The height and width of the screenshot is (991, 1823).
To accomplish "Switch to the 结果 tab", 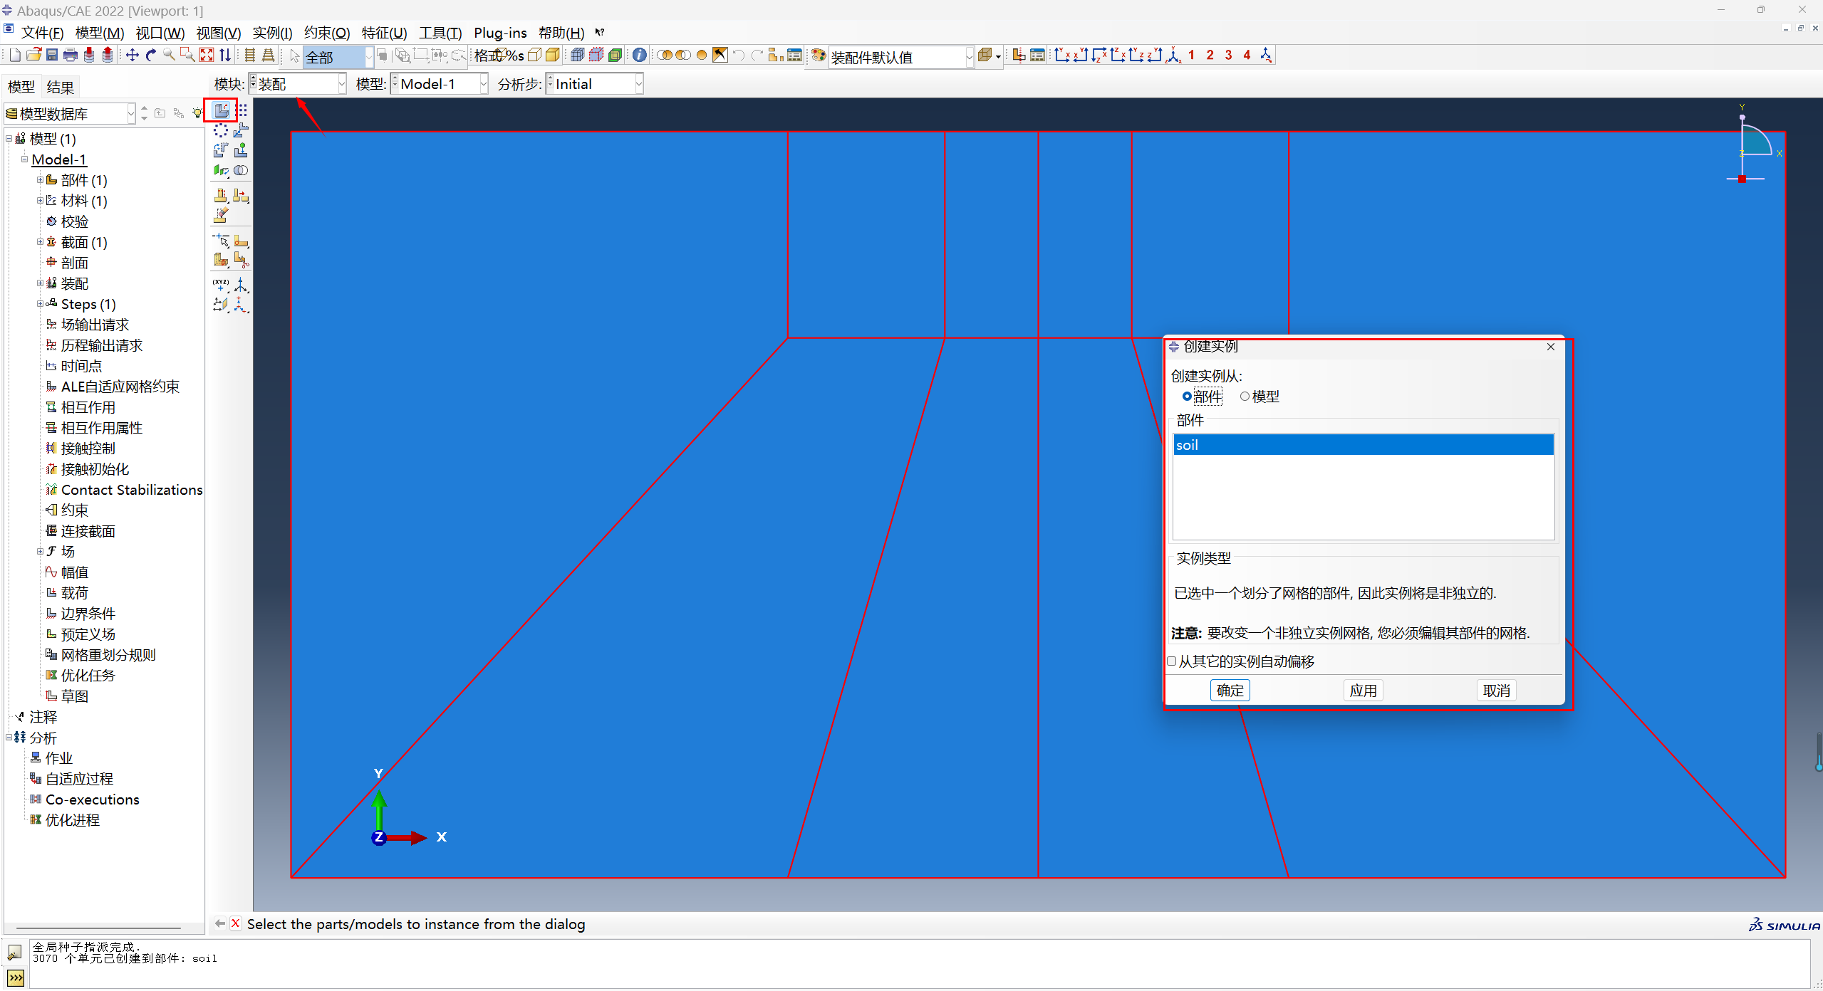I will coord(60,87).
